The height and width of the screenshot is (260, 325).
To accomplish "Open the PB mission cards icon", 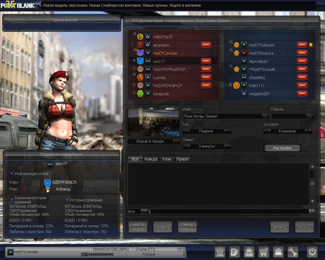I will tap(234, 252).
